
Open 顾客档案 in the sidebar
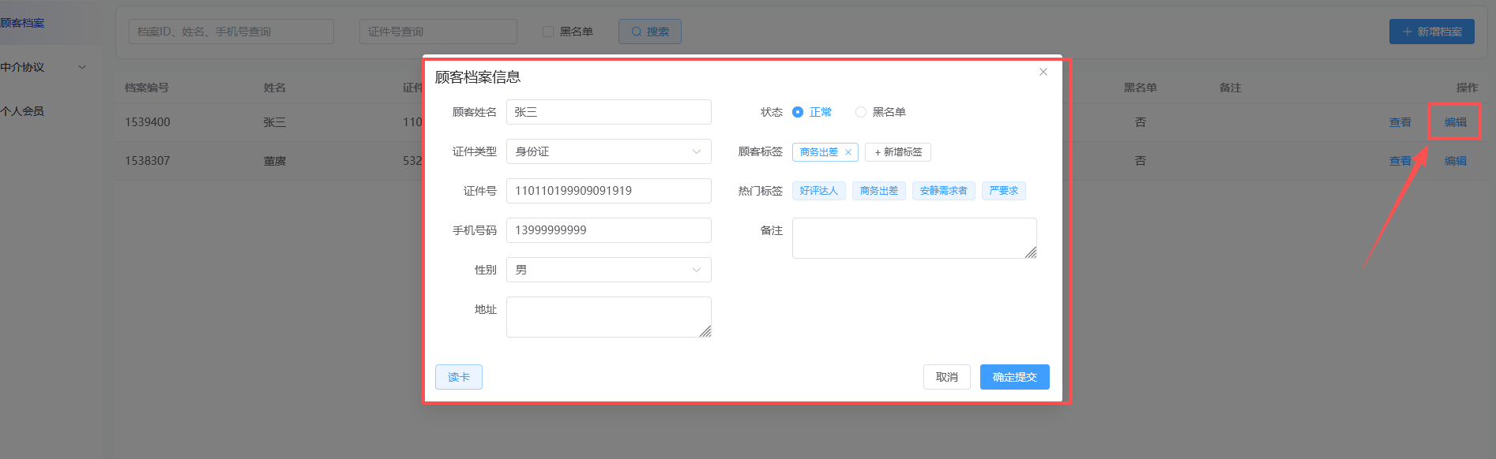[22, 23]
